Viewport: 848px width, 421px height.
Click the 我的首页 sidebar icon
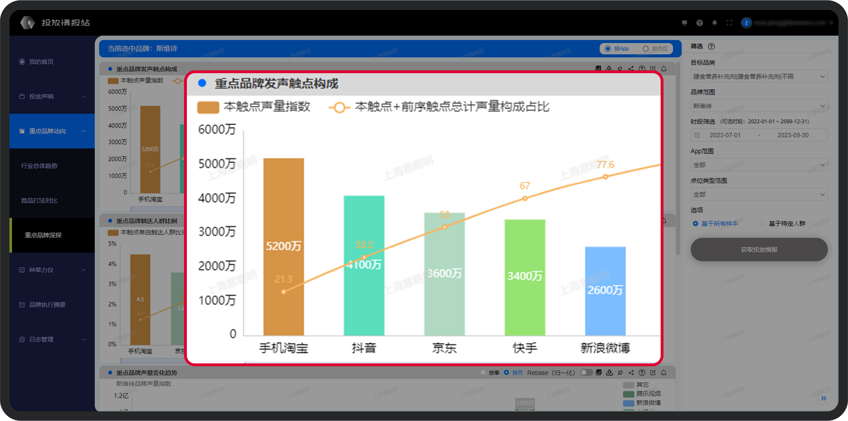22,62
